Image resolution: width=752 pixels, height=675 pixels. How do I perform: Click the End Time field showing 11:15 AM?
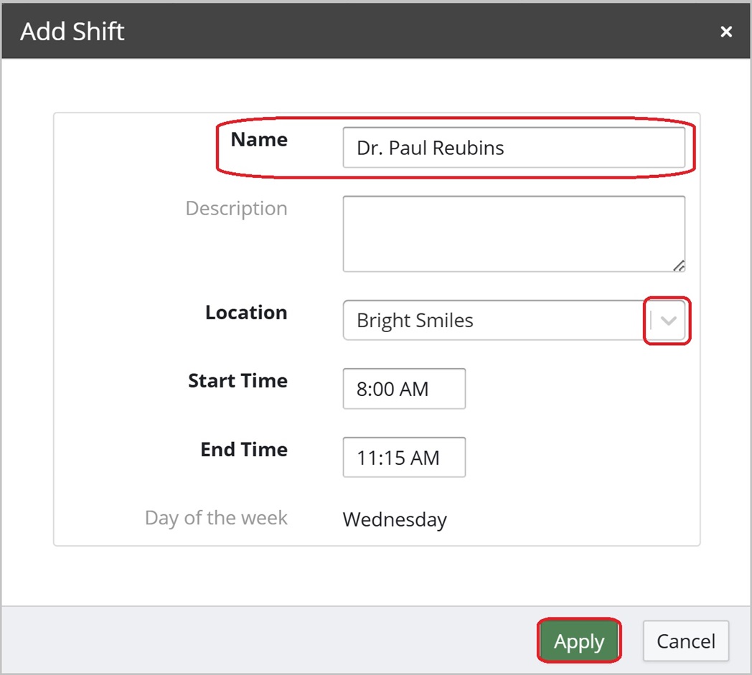pyautogui.click(x=404, y=458)
